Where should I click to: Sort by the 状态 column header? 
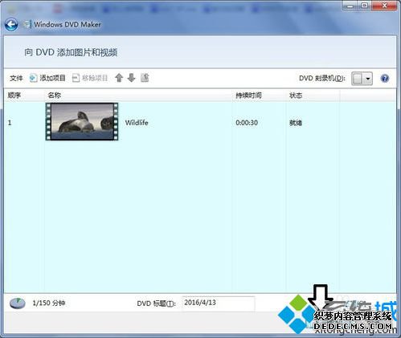point(296,95)
